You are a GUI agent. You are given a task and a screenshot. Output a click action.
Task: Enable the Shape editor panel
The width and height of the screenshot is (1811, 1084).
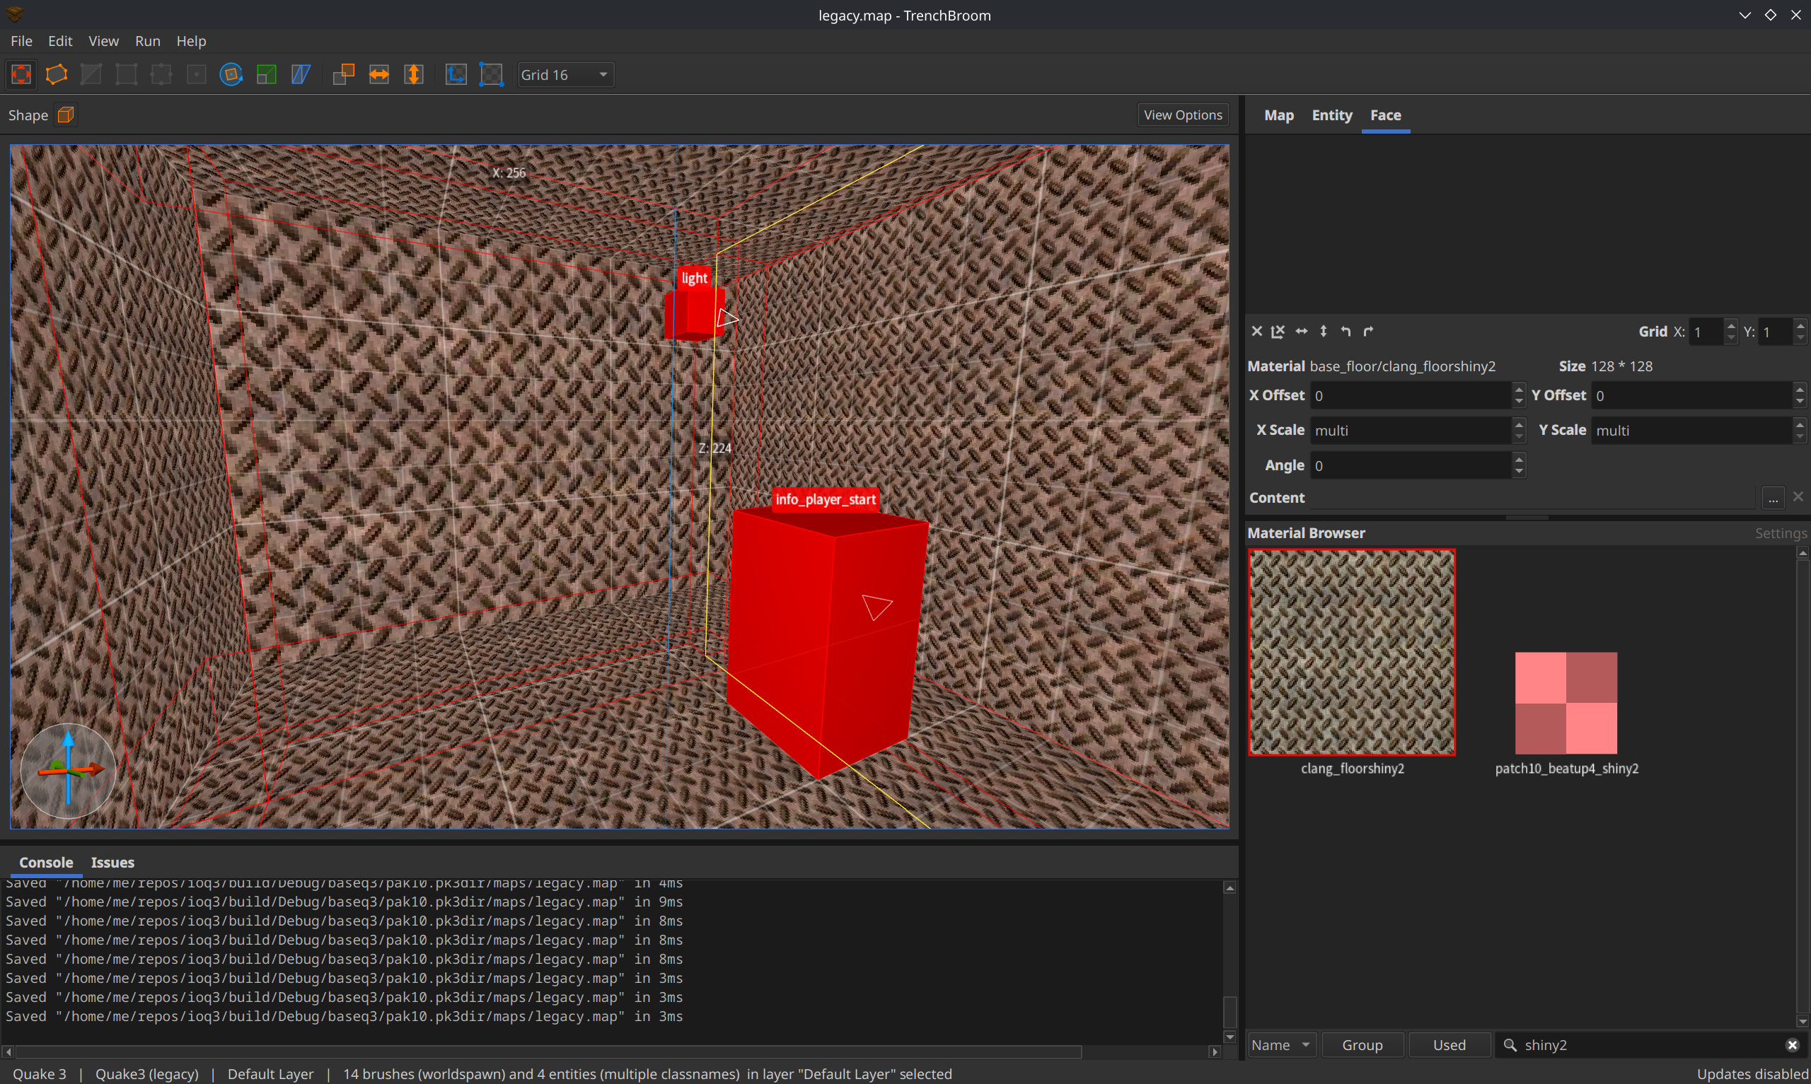[x=64, y=115]
